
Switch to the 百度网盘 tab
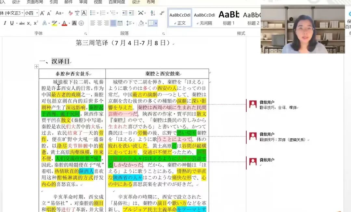(x=117, y=2)
